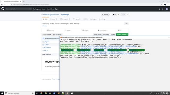Open the Chrome profile avatar icon
The height and width of the screenshot is (95, 170).
(x=165, y=5)
